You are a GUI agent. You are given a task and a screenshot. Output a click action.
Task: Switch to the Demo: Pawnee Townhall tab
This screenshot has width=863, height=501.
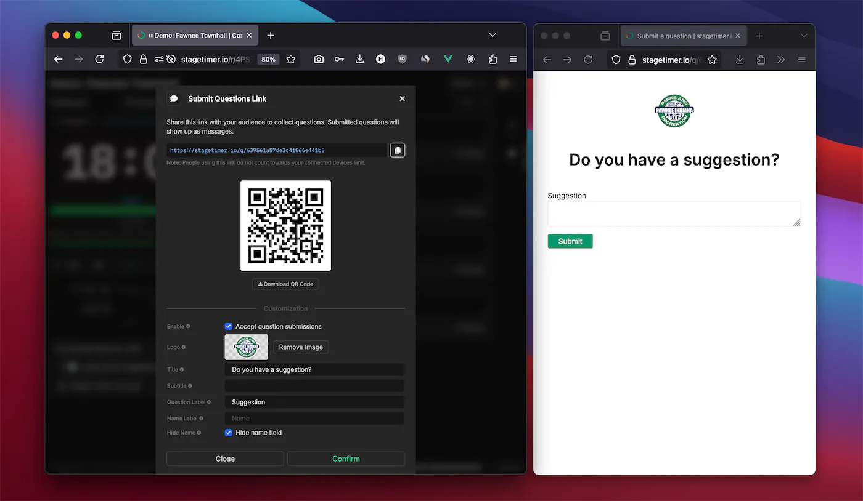(191, 35)
